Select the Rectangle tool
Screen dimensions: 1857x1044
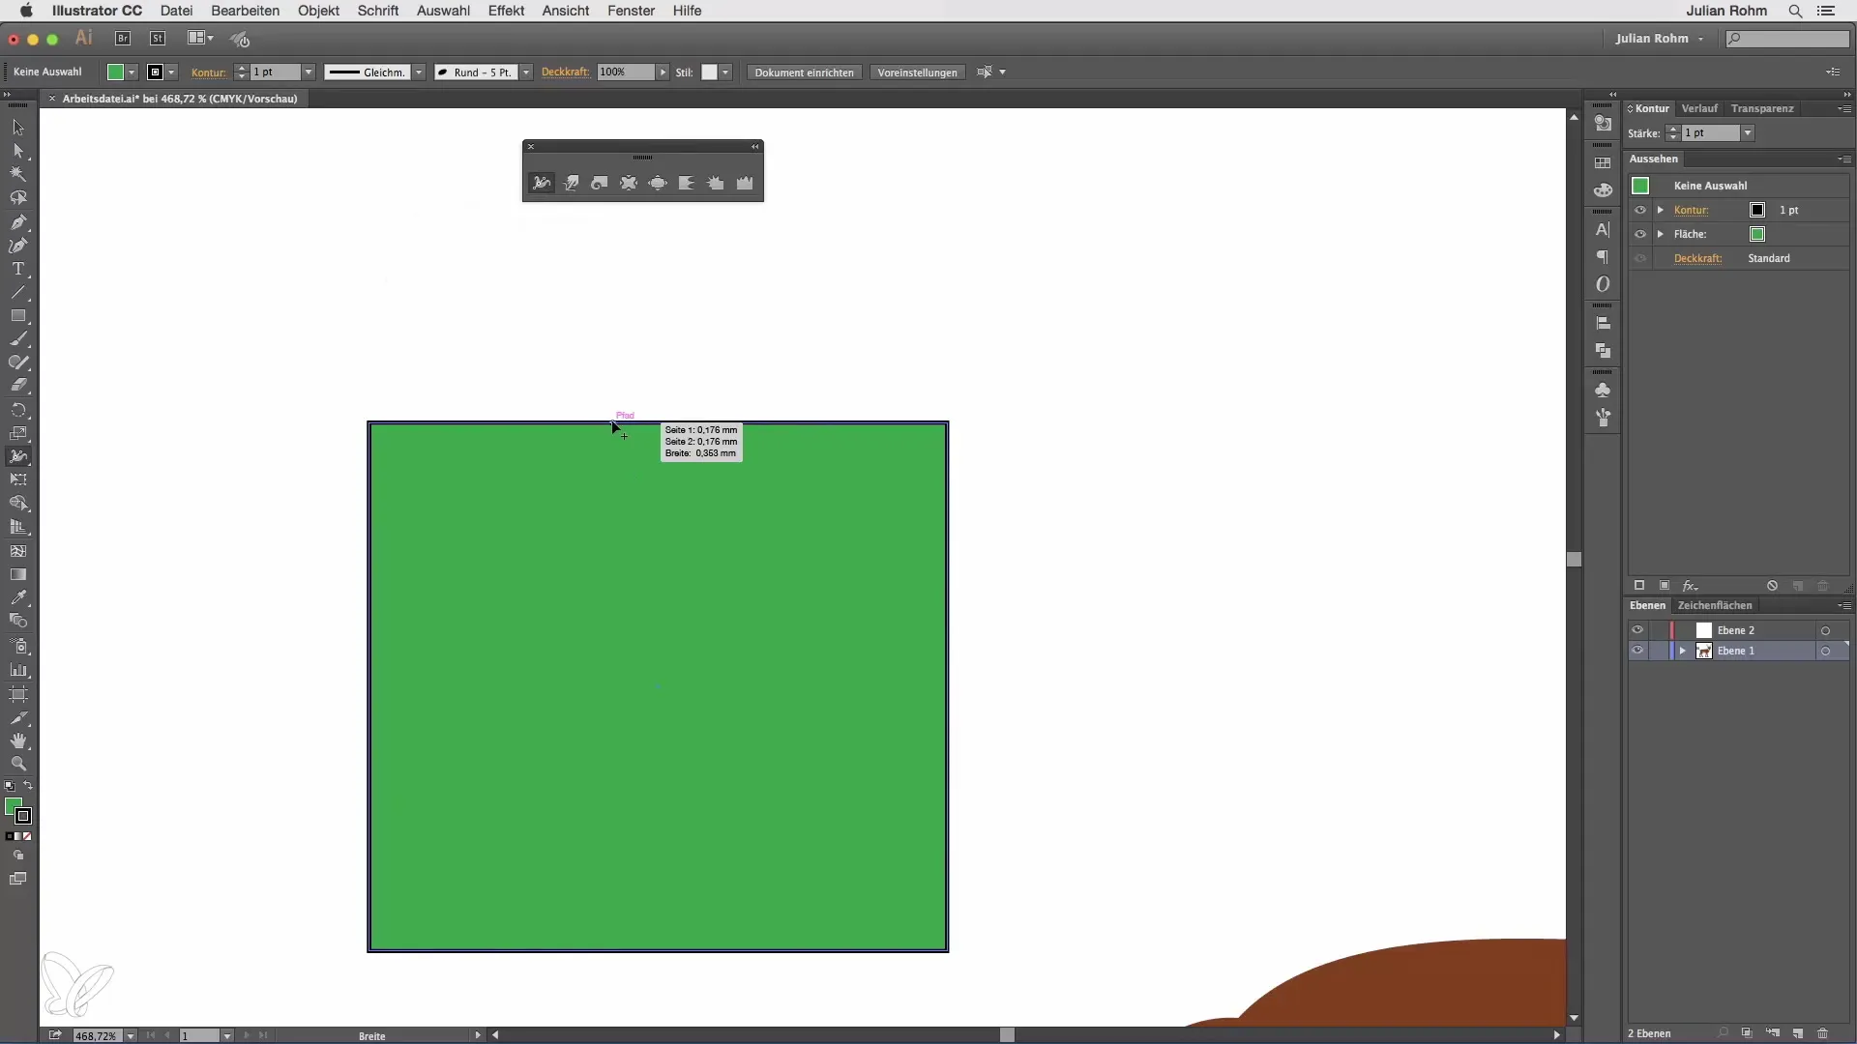click(18, 316)
